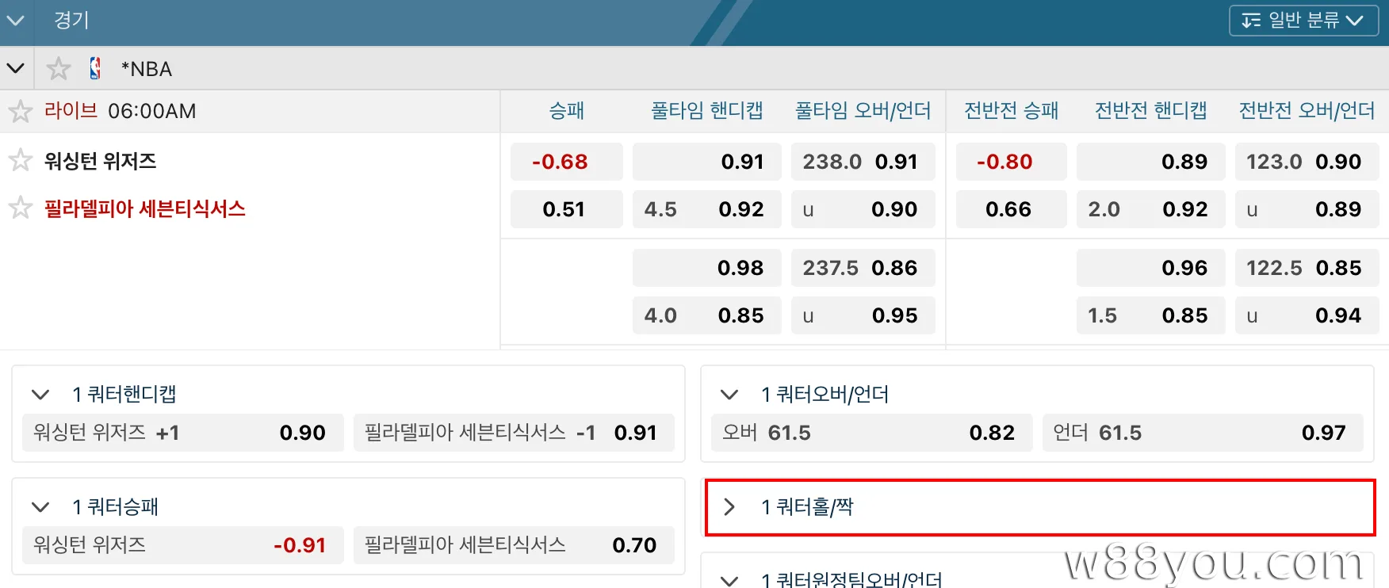The image size is (1389, 588).
Task: Open the 일반 분류 sort dropdown
Action: pos(1303,21)
